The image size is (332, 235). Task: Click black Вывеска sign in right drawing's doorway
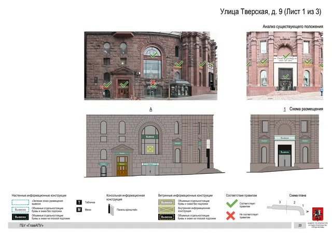click(284, 152)
